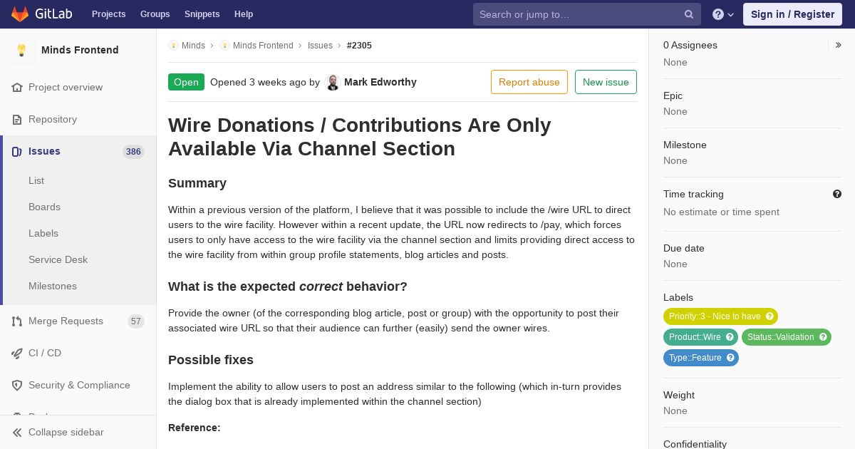Viewport: 855px width, 449px height.
Task: Click the search magnifier icon
Action: coord(689,14)
